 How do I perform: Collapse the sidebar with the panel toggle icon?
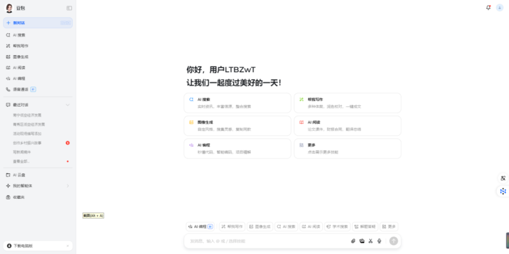pyautogui.click(x=69, y=8)
